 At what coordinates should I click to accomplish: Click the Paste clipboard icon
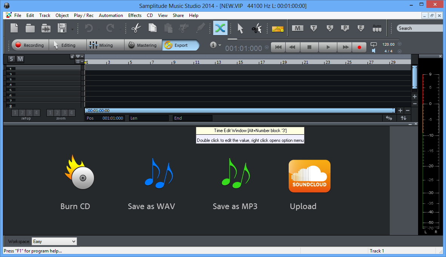168,28
